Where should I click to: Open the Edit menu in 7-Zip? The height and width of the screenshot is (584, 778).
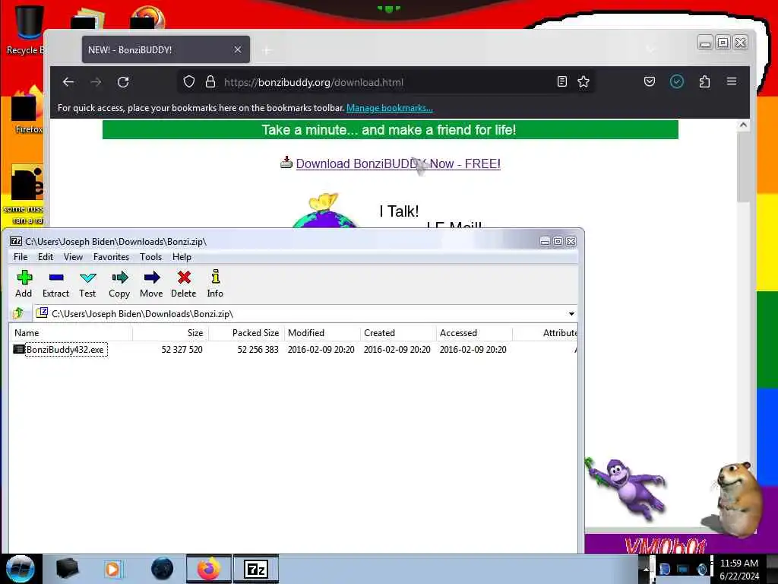tap(45, 257)
